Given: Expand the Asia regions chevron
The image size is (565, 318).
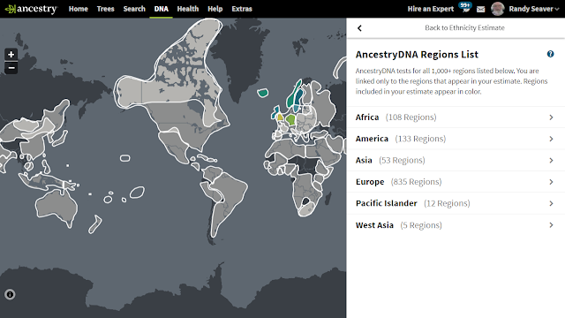Looking at the screenshot, I should (x=551, y=161).
